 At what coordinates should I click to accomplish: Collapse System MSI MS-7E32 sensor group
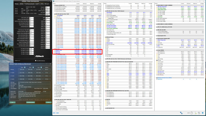pos(54,5)
